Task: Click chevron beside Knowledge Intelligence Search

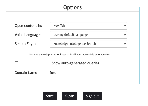Action: (125, 44)
